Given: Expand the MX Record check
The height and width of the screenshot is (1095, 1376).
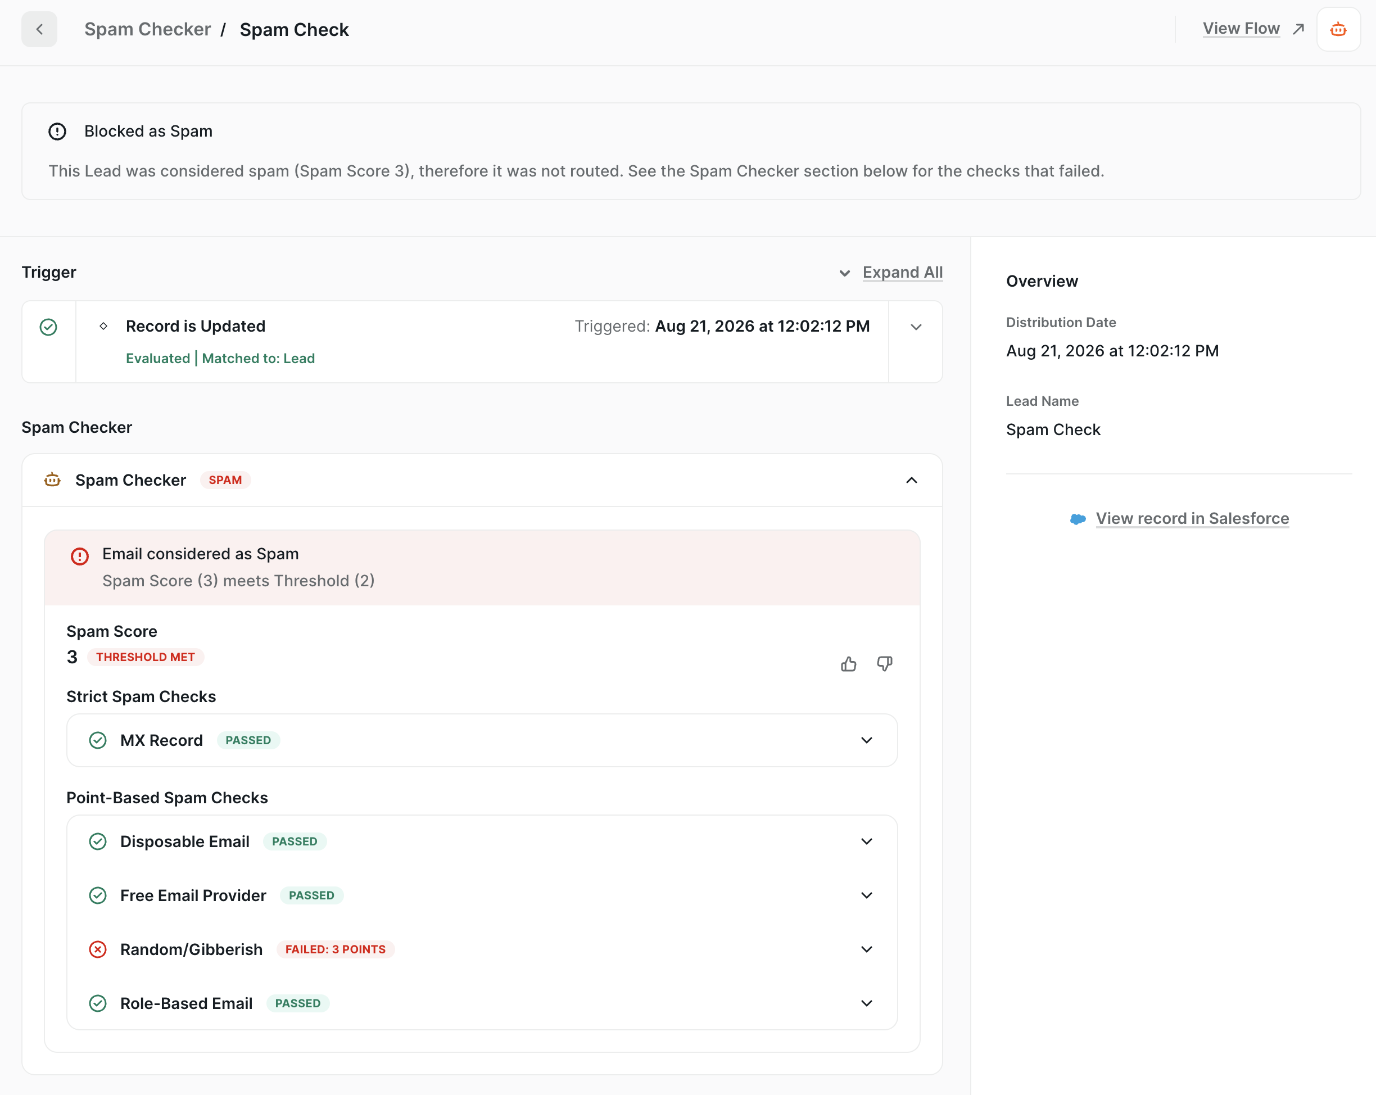Looking at the screenshot, I should click(867, 740).
